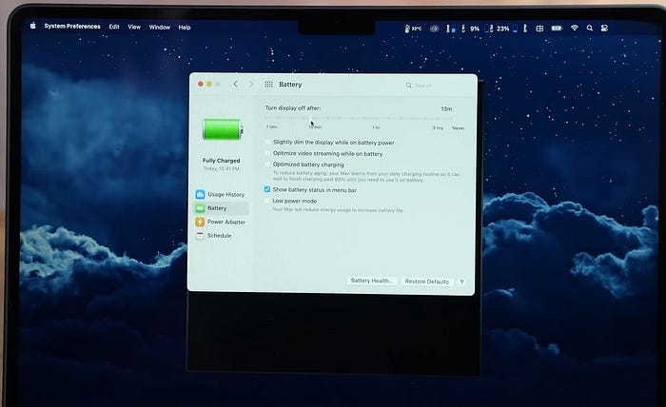This screenshot has height=407, width=666.
Task: Click the 1 min tick label
Action: click(272, 126)
